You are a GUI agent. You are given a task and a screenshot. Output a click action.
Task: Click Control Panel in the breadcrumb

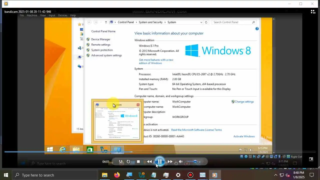point(126,22)
